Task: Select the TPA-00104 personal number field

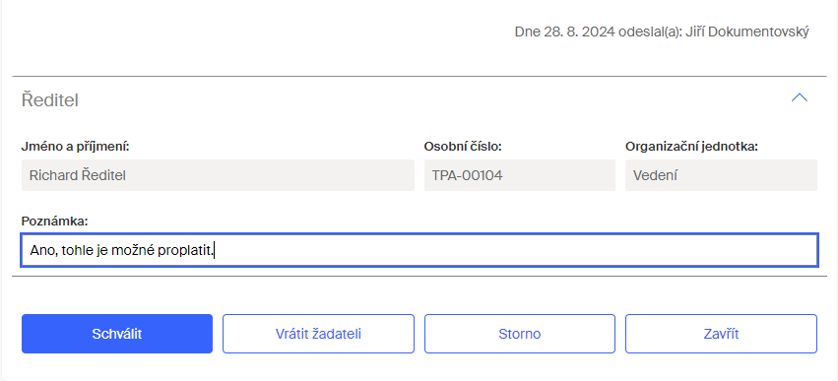Action: click(x=520, y=175)
